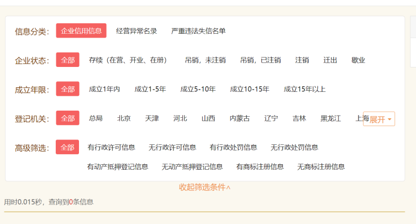The height and width of the screenshot is (224, 416).
Task: Switch to 经营异常名录 category
Action: click(136, 31)
